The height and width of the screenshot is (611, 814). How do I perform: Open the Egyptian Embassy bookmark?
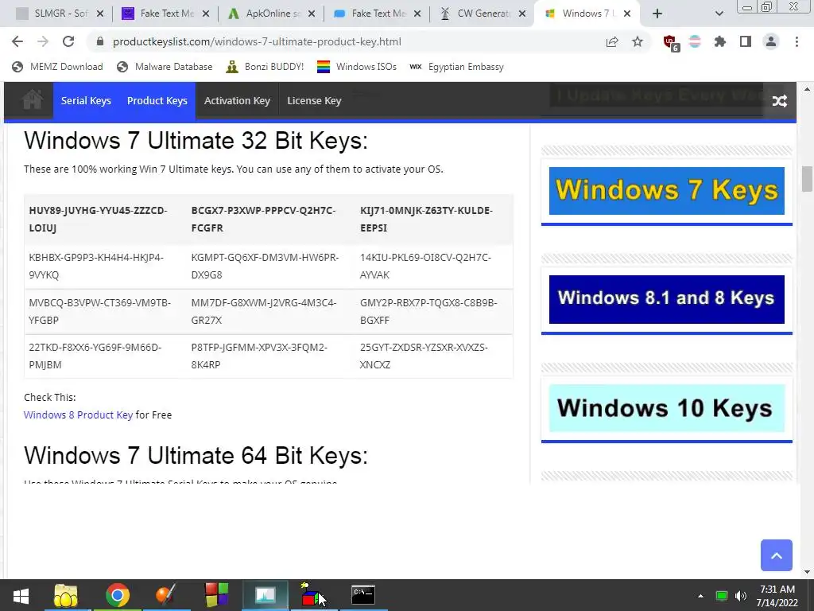[456, 67]
